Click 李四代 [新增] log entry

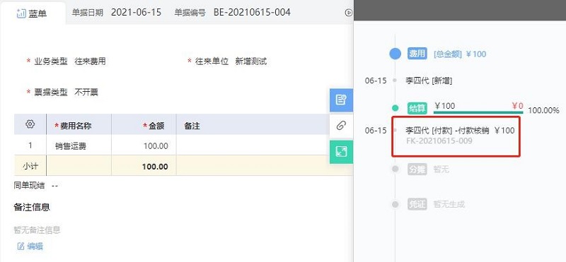pyautogui.click(x=429, y=81)
